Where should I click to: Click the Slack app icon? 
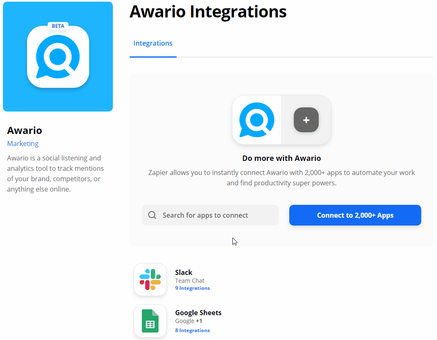(150, 279)
